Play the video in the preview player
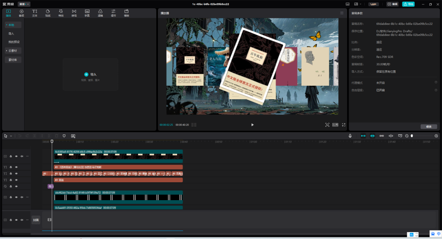 252,125
